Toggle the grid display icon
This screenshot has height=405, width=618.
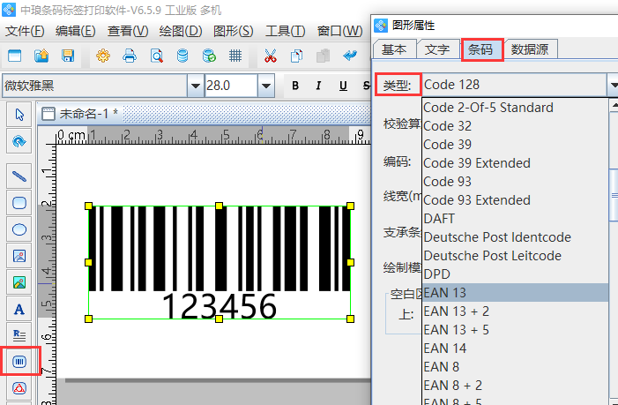235,56
